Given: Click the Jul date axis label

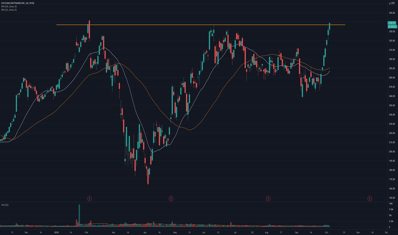Looking at the screenshot, I should 235,232.
